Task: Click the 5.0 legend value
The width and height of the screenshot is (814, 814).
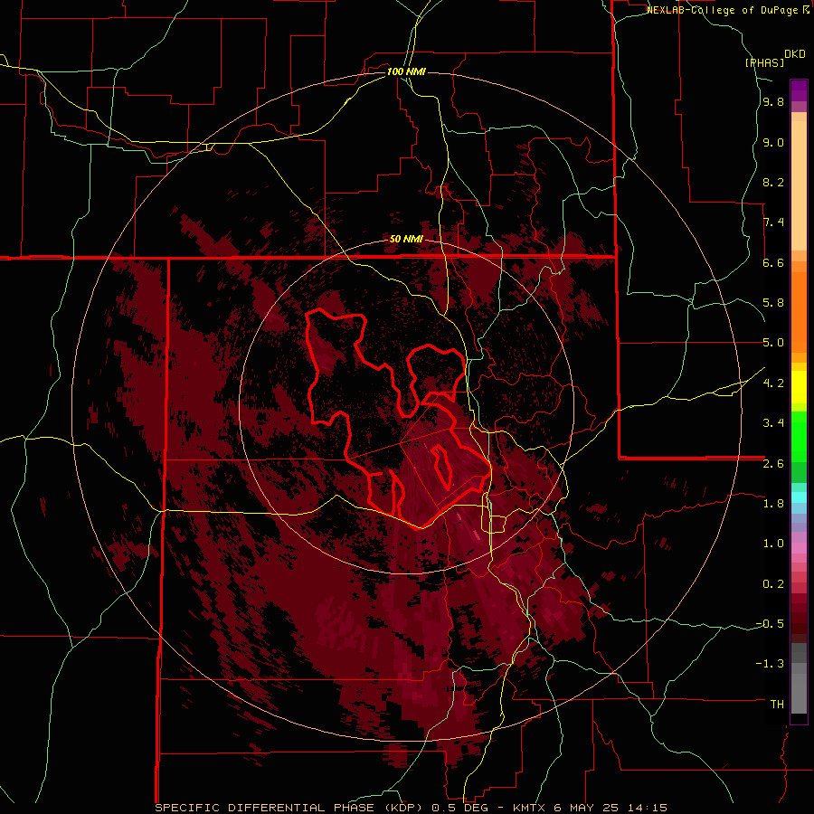Action: coord(773,343)
